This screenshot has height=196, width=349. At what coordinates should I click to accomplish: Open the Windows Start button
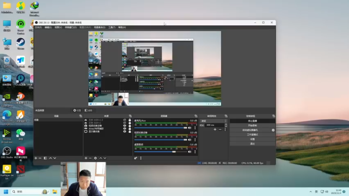6,192
